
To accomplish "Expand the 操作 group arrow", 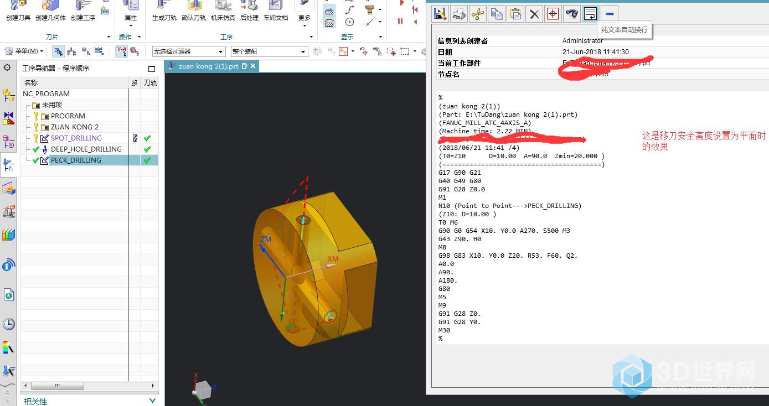I will click(139, 37).
